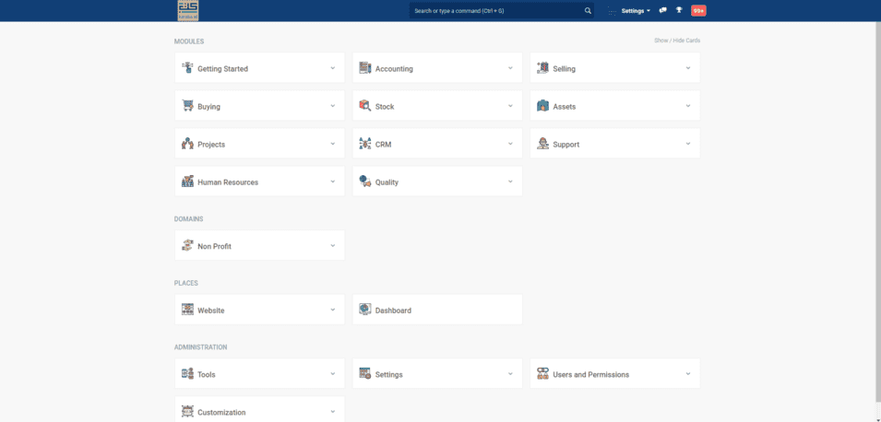
Task: Open the chat messages icon
Action: point(663,10)
